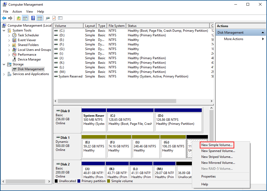Click More Actions in Actions pane
Screen dimensions: 267x191
(233, 39)
